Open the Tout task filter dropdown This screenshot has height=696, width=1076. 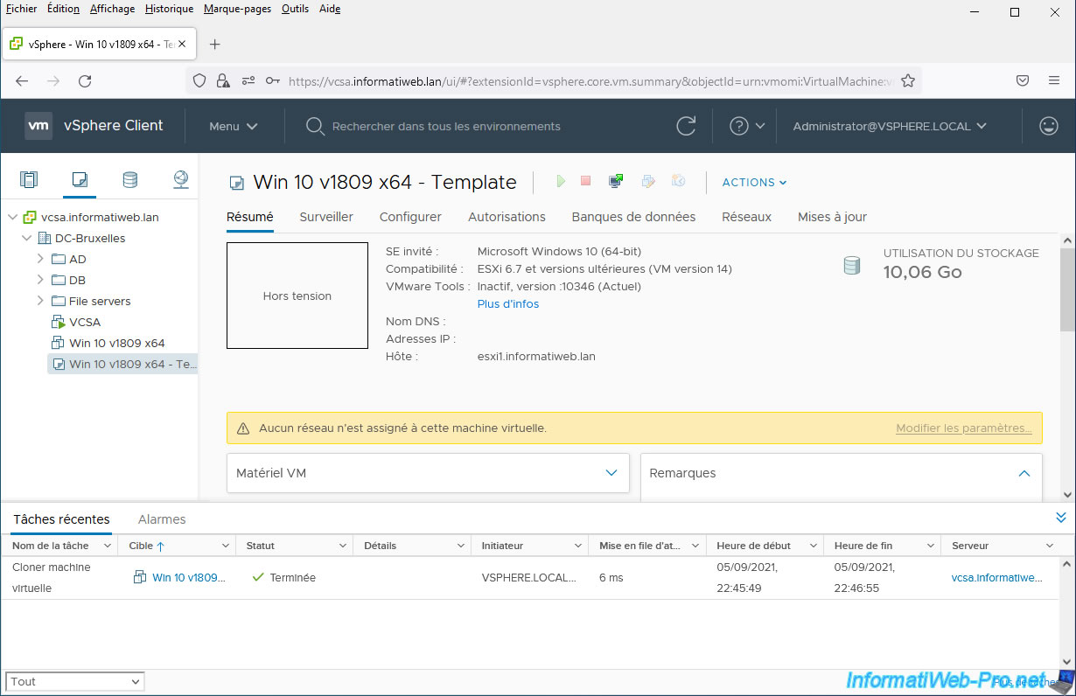pos(75,681)
